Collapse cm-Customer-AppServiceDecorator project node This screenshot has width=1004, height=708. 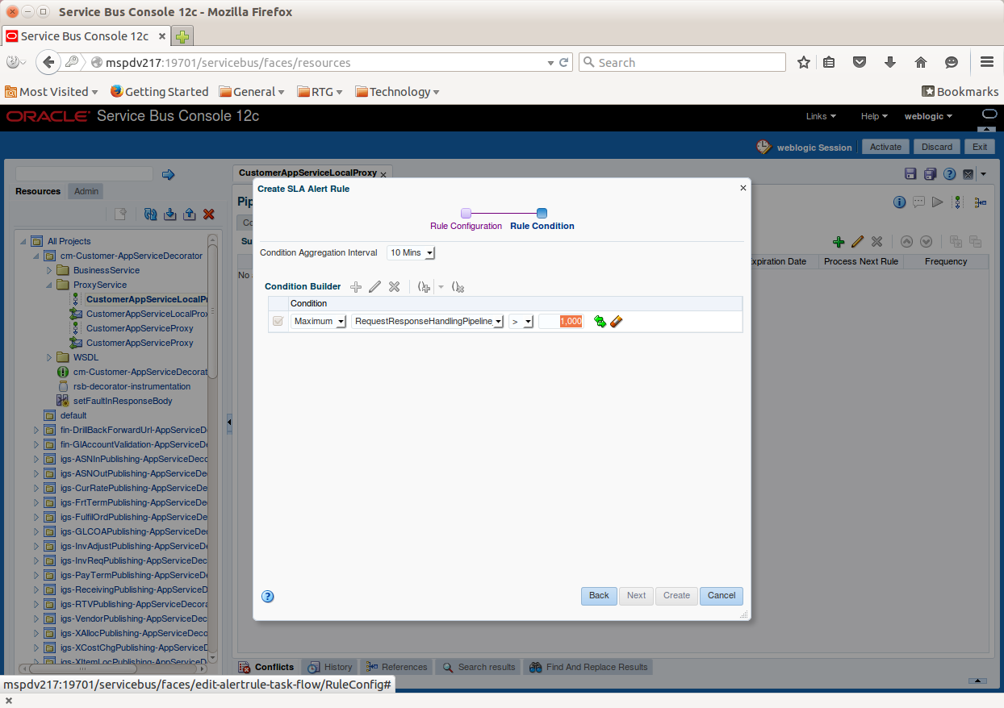pos(36,256)
